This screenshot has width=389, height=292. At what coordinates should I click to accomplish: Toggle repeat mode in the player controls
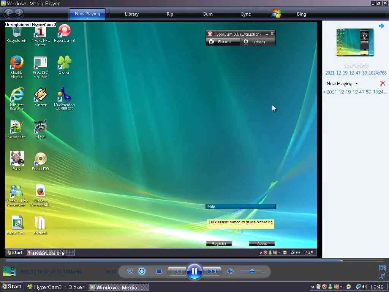tap(142, 271)
